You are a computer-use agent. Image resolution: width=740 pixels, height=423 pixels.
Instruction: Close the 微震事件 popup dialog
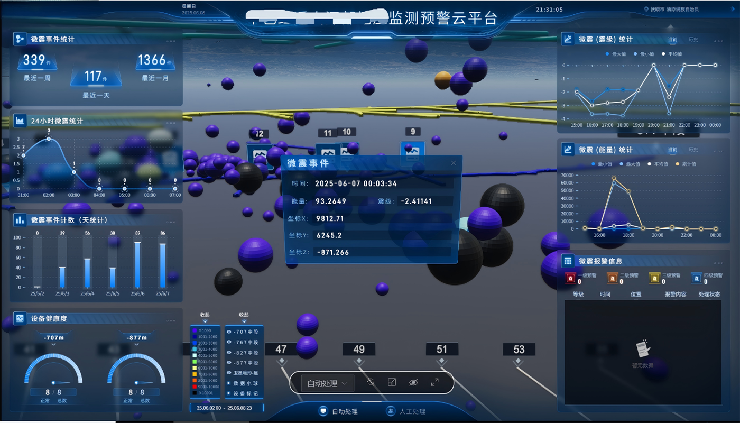coord(453,163)
